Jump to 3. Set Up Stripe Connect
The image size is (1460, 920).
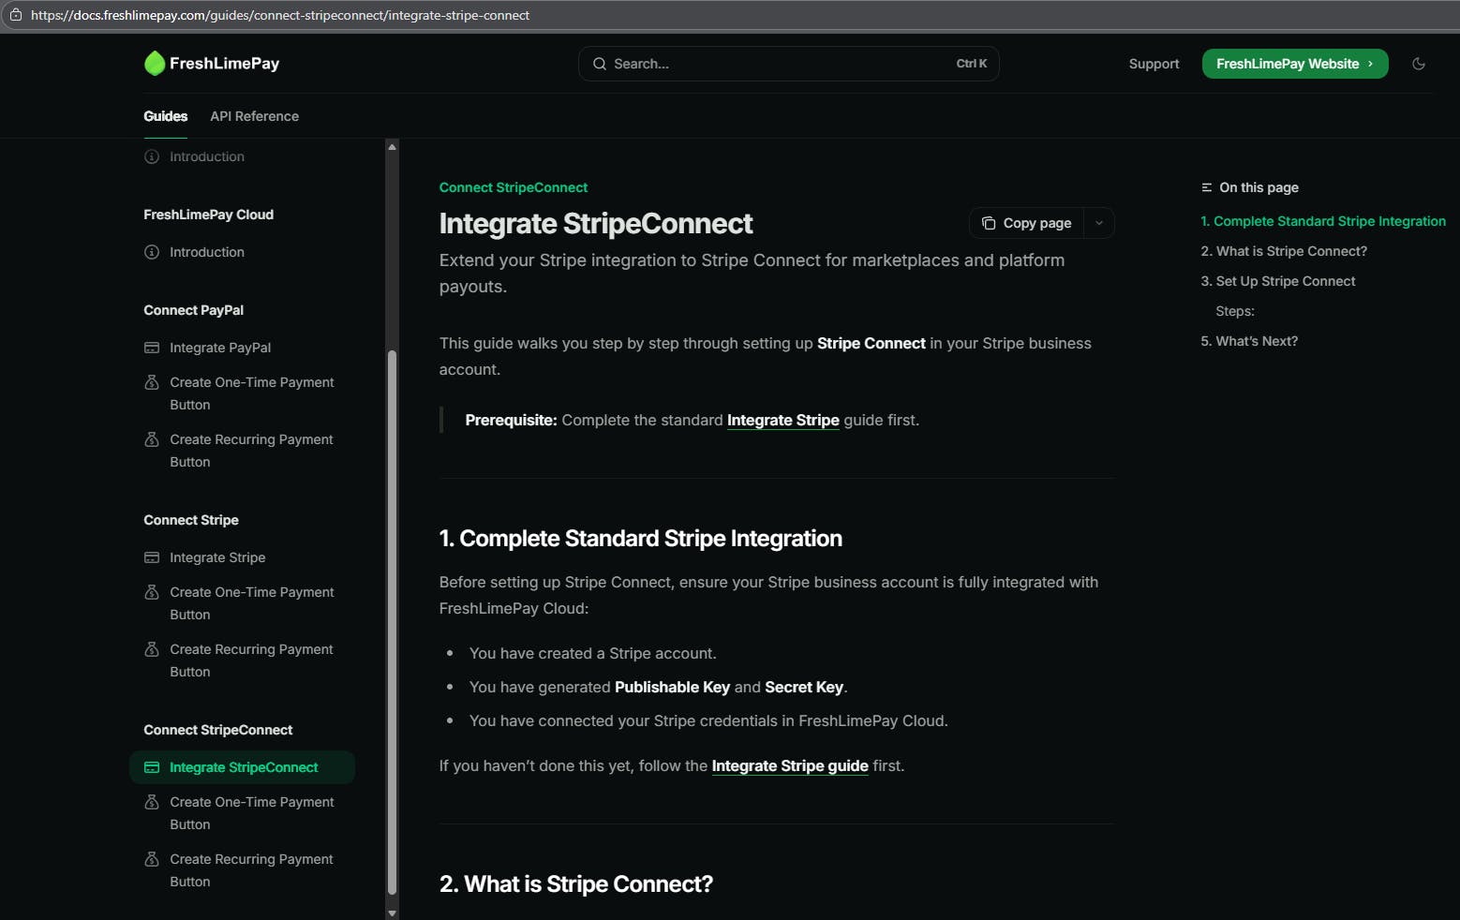coord(1278,281)
